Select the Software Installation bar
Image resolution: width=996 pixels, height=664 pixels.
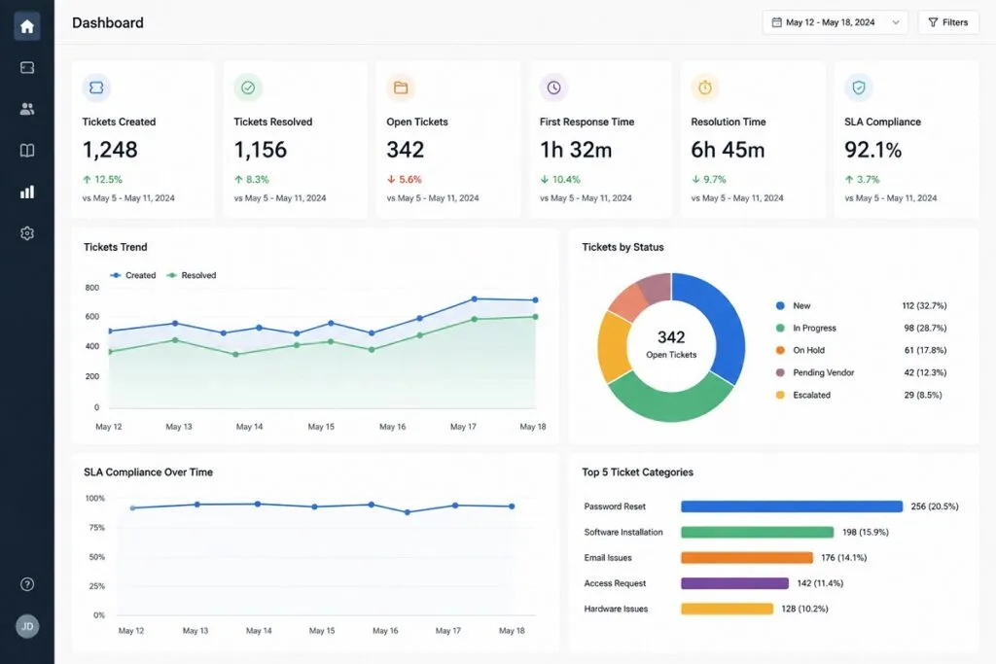click(x=757, y=532)
